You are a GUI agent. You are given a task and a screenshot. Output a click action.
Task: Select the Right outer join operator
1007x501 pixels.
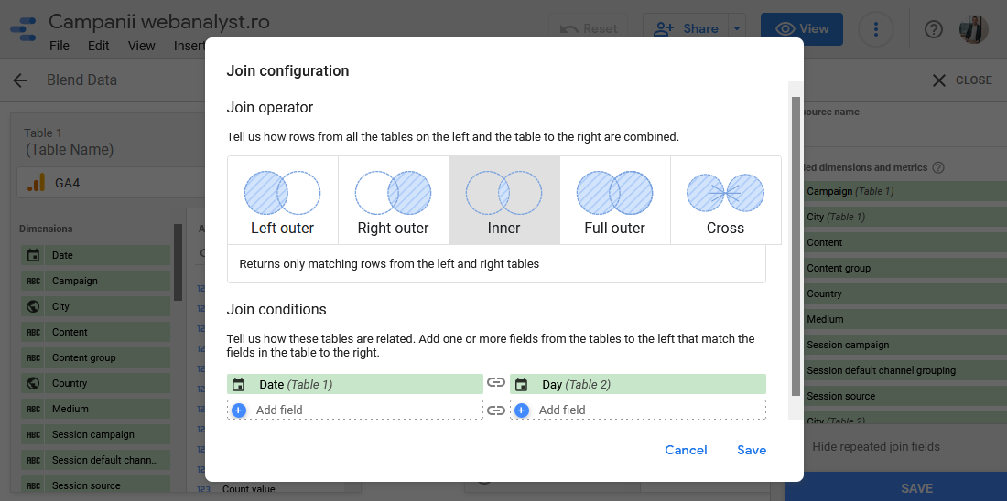393,200
